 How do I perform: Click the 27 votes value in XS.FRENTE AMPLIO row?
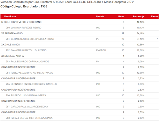[x=123, y=33]
